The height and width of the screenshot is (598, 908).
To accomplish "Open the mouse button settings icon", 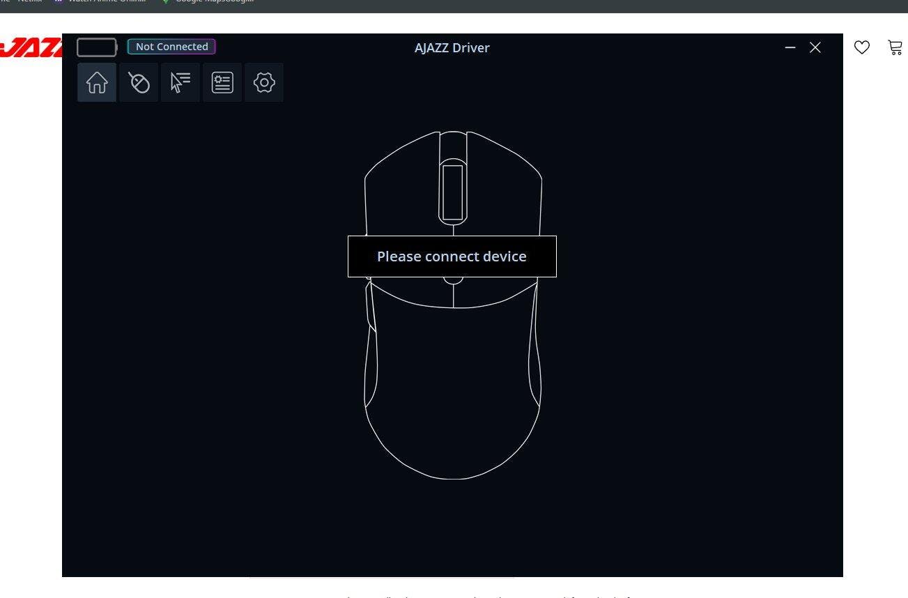I will pos(139,83).
